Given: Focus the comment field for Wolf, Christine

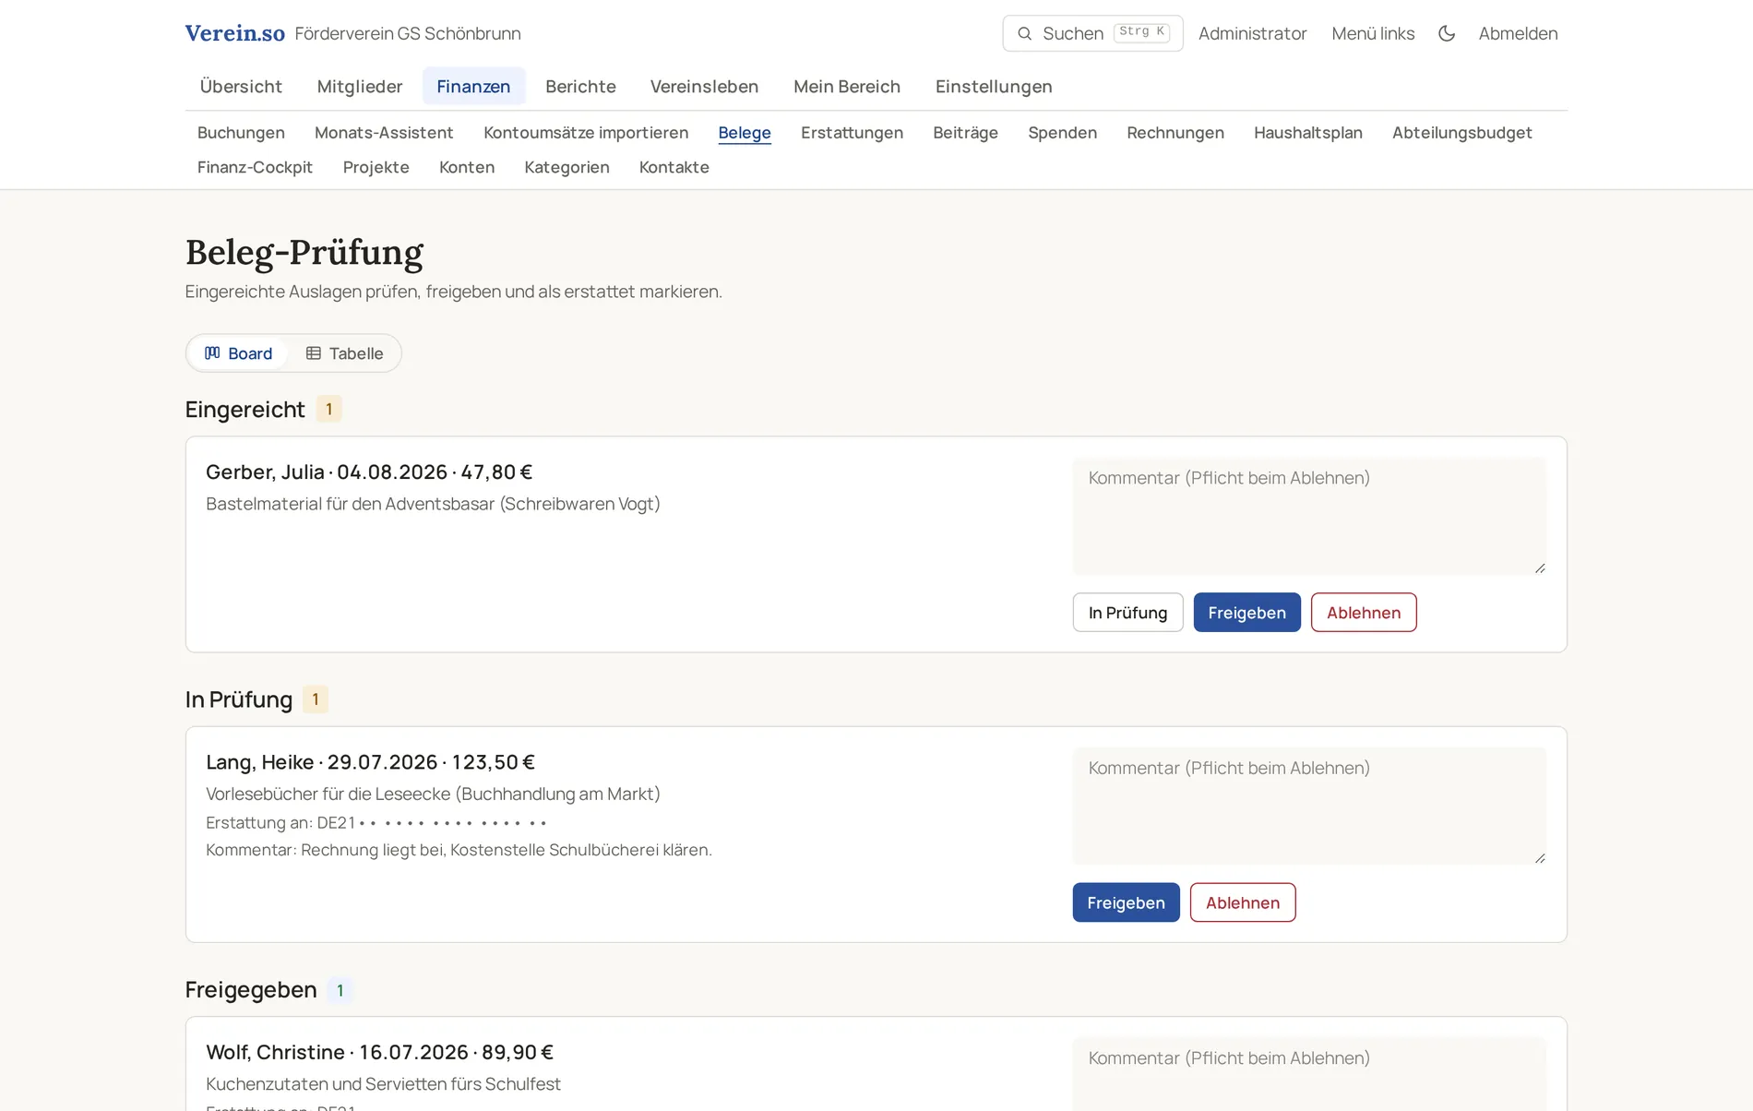Looking at the screenshot, I should pos(1308,1074).
